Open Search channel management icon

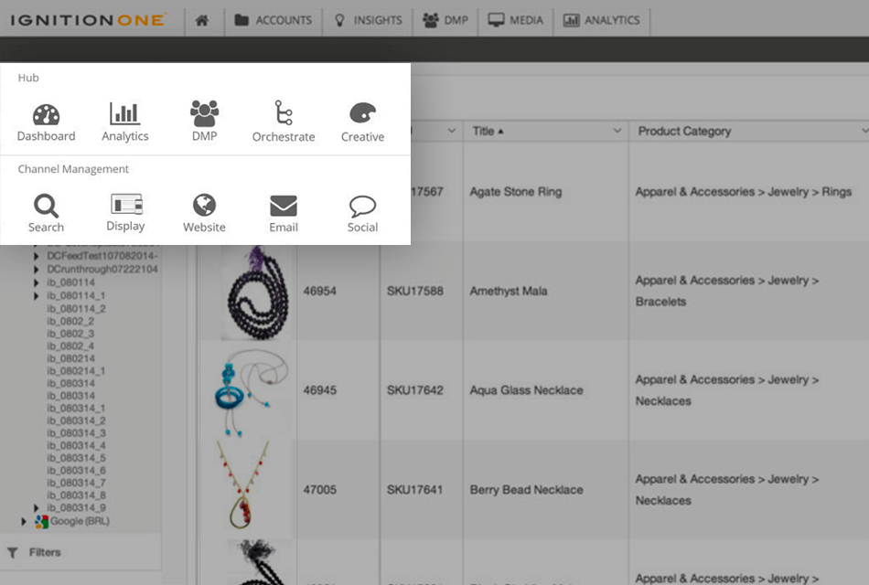[46, 214]
